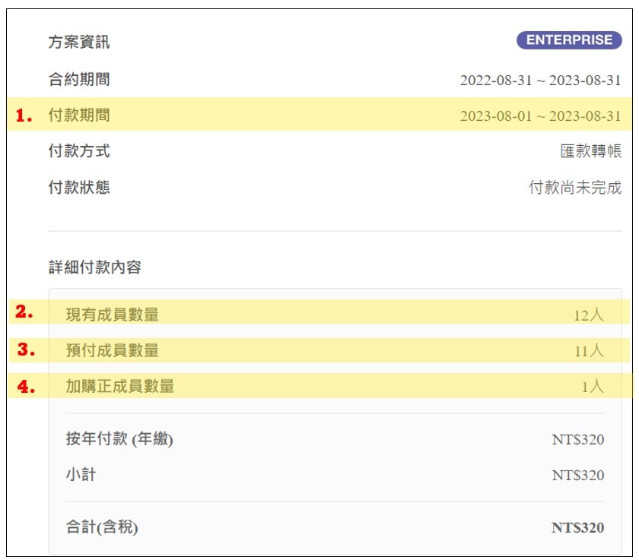Click the ENTERPRISE plan badge

tap(569, 40)
